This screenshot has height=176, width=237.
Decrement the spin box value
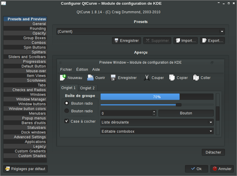pos(154,115)
